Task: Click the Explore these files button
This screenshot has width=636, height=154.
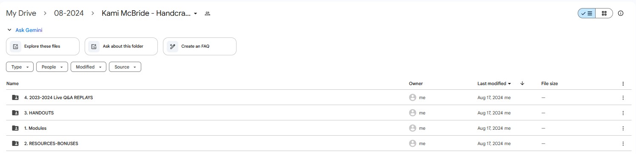Action: (x=43, y=46)
